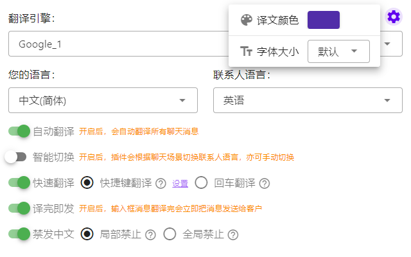
Task: Select the 全局禁止 radio option
Action: point(170,234)
